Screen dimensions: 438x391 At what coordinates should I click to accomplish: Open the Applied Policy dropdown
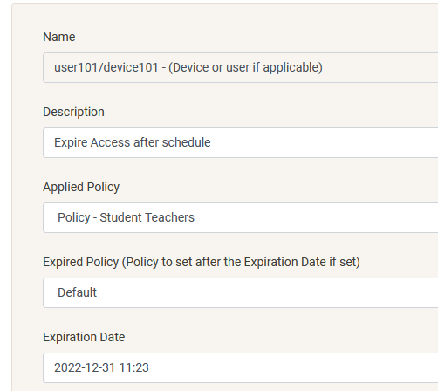[x=241, y=217]
